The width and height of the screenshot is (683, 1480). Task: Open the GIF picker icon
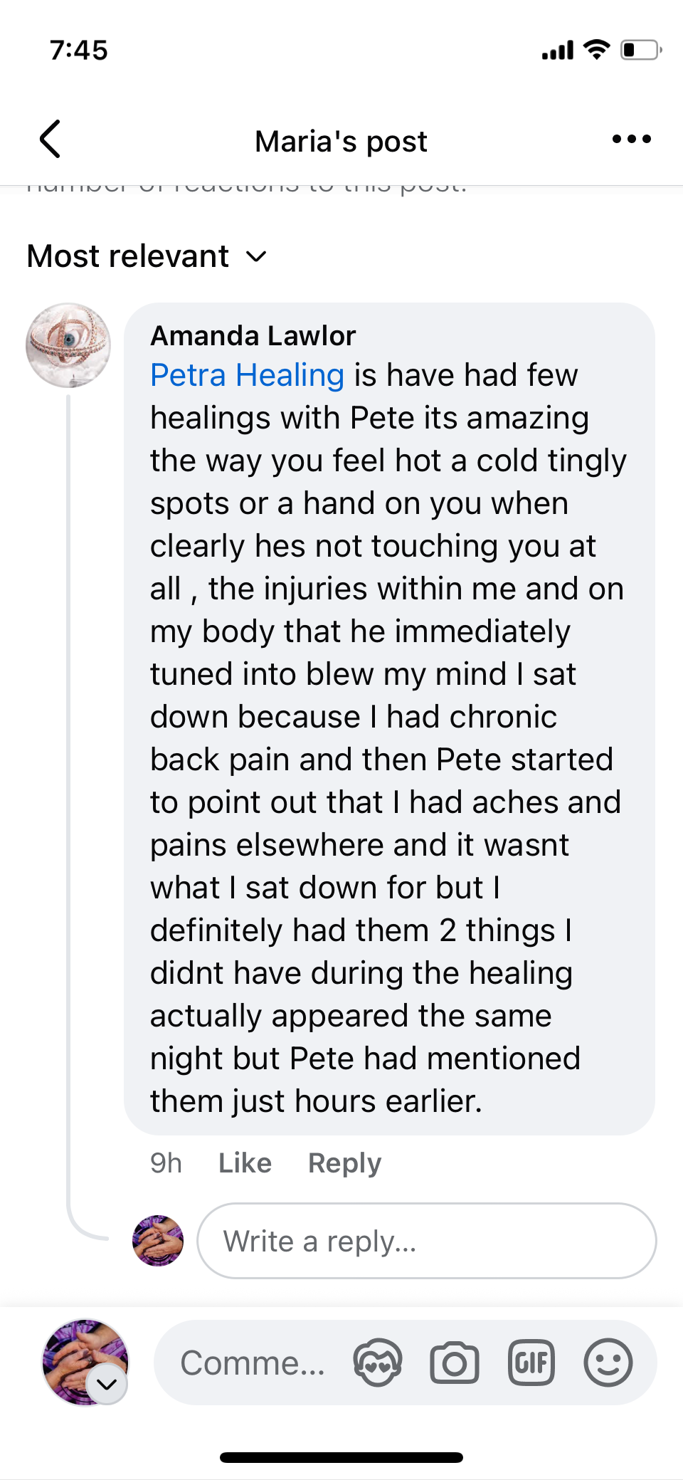531,1363
